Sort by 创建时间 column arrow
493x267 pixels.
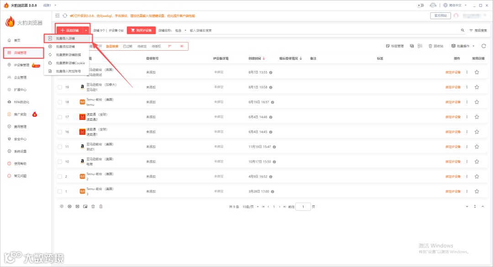tap(264, 58)
